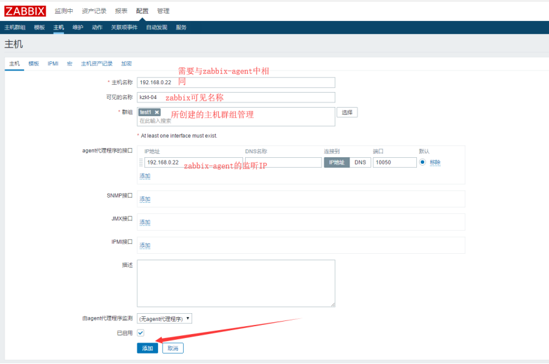Viewport: 549px width, 364px height.
Task: Toggle the 已启用 enabled checkbox
Action: (x=141, y=333)
